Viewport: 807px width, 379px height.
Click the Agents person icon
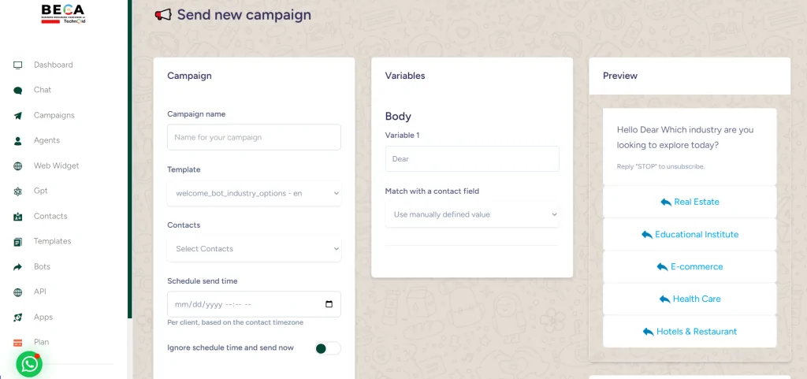coord(17,141)
